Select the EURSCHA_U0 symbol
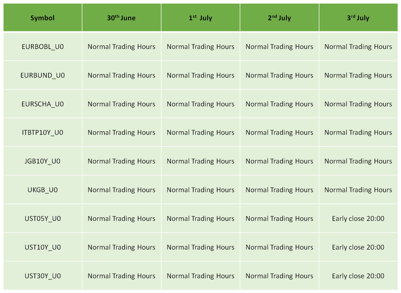 click(43, 104)
